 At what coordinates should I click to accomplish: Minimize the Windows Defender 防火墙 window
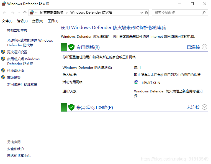coord(180,4)
